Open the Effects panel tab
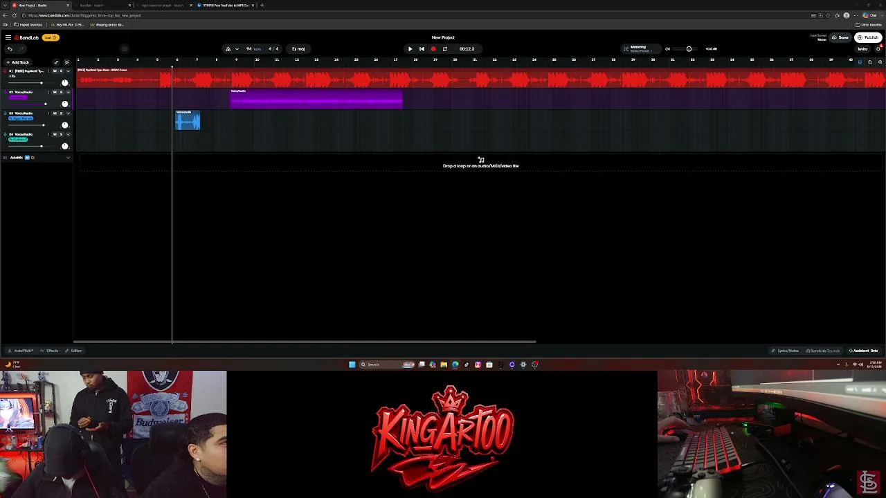886x498 pixels. tap(50, 351)
